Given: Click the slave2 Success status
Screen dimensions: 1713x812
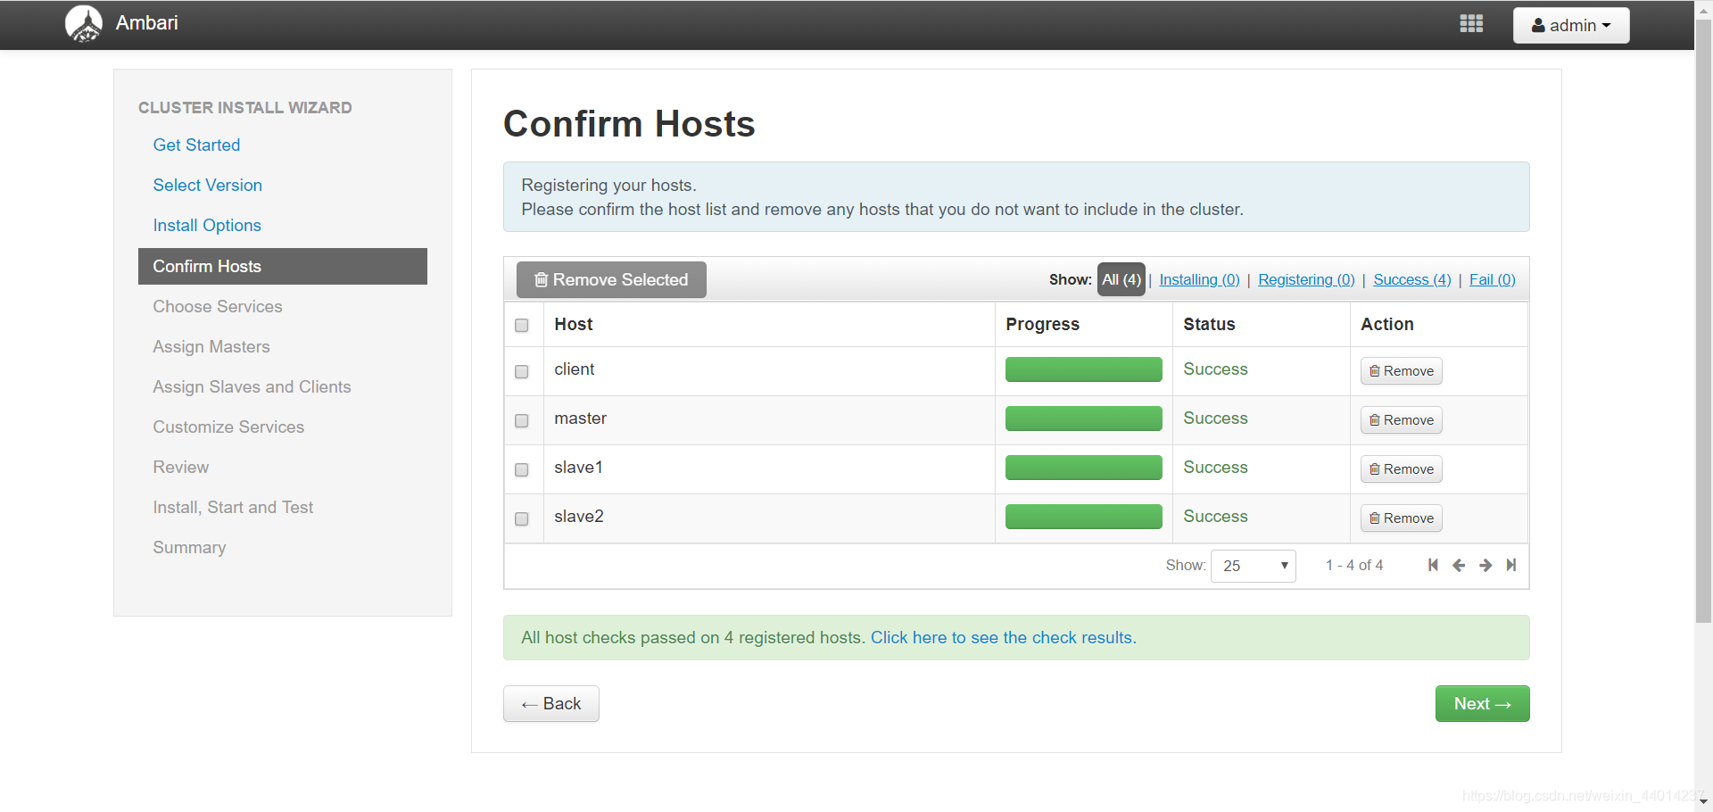Looking at the screenshot, I should tap(1215, 517).
